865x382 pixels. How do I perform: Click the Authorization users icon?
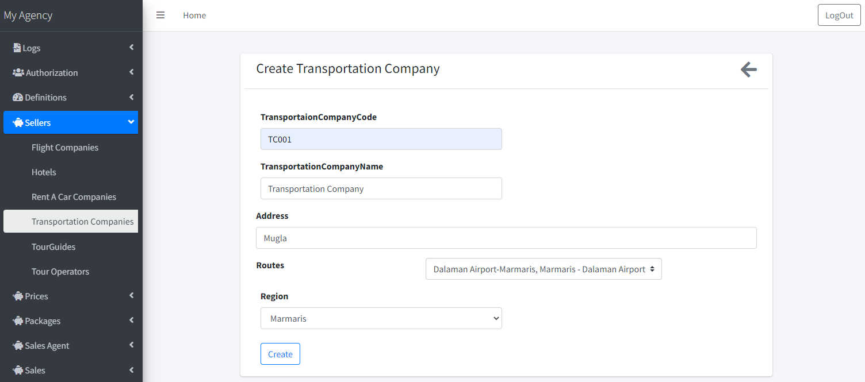pos(18,72)
